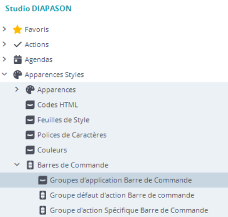
Task: Collapse the Barres de Commande node
Action: [x=17, y=165]
